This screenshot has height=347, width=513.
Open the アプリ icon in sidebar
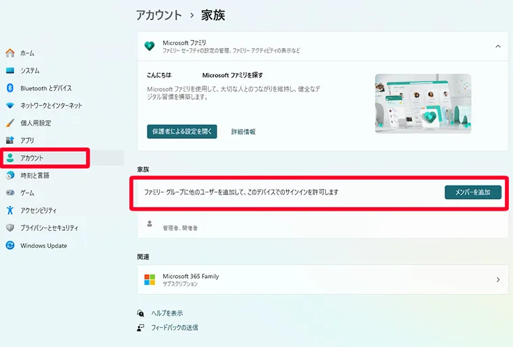pos(10,140)
